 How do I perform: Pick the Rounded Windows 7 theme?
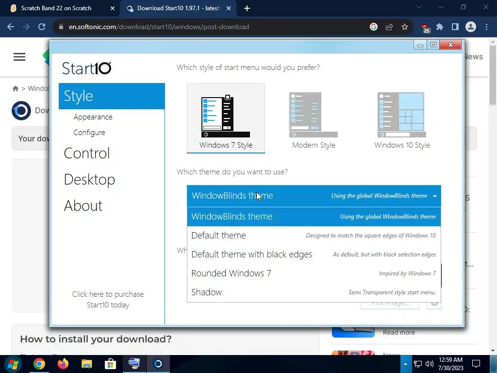(314, 273)
